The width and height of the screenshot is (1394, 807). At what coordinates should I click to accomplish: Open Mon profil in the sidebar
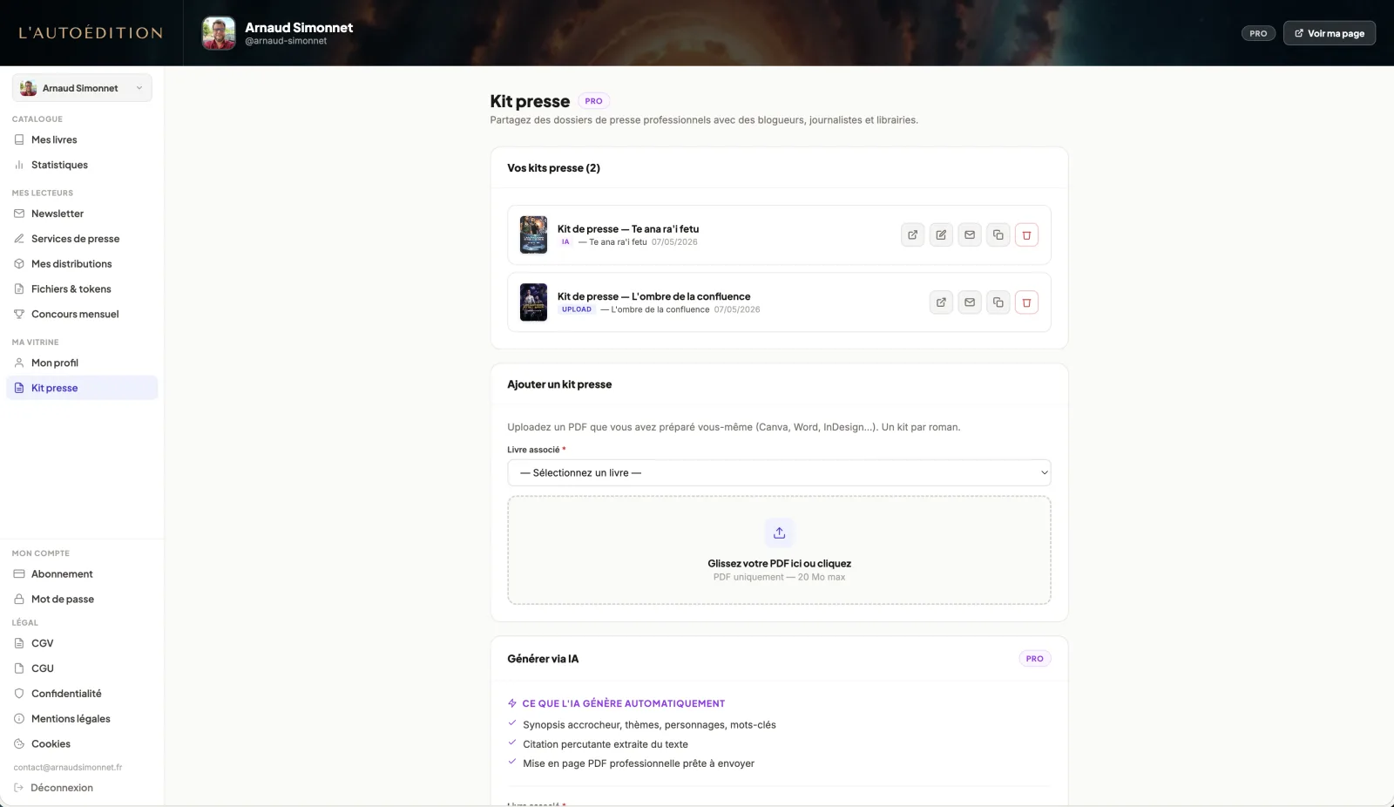click(x=82, y=363)
